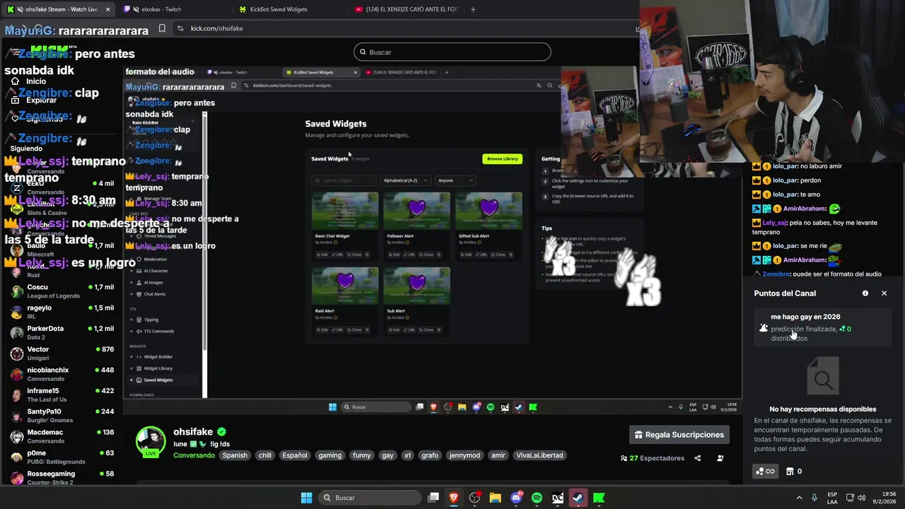This screenshot has height=509, width=905.
Task: Open Steam from the taskbar
Action: pyautogui.click(x=578, y=498)
